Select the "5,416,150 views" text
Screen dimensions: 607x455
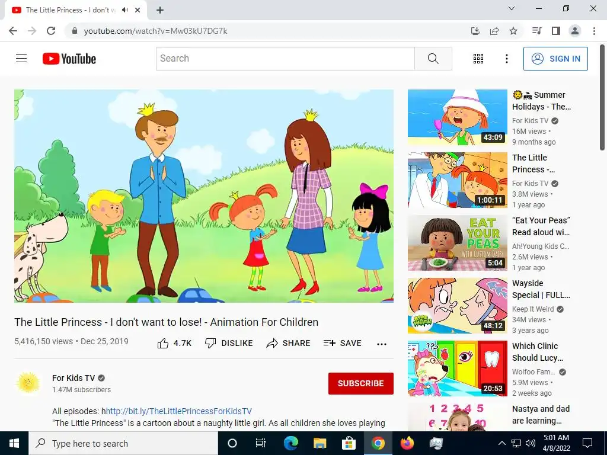point(43,341)
